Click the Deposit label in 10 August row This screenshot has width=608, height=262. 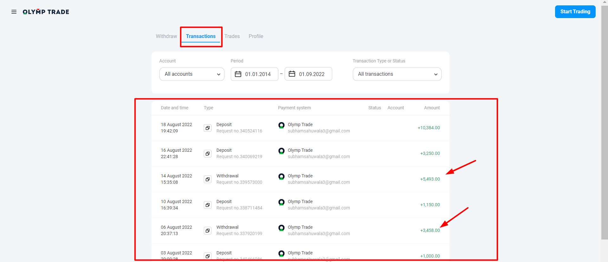click(x=224, y=201)
